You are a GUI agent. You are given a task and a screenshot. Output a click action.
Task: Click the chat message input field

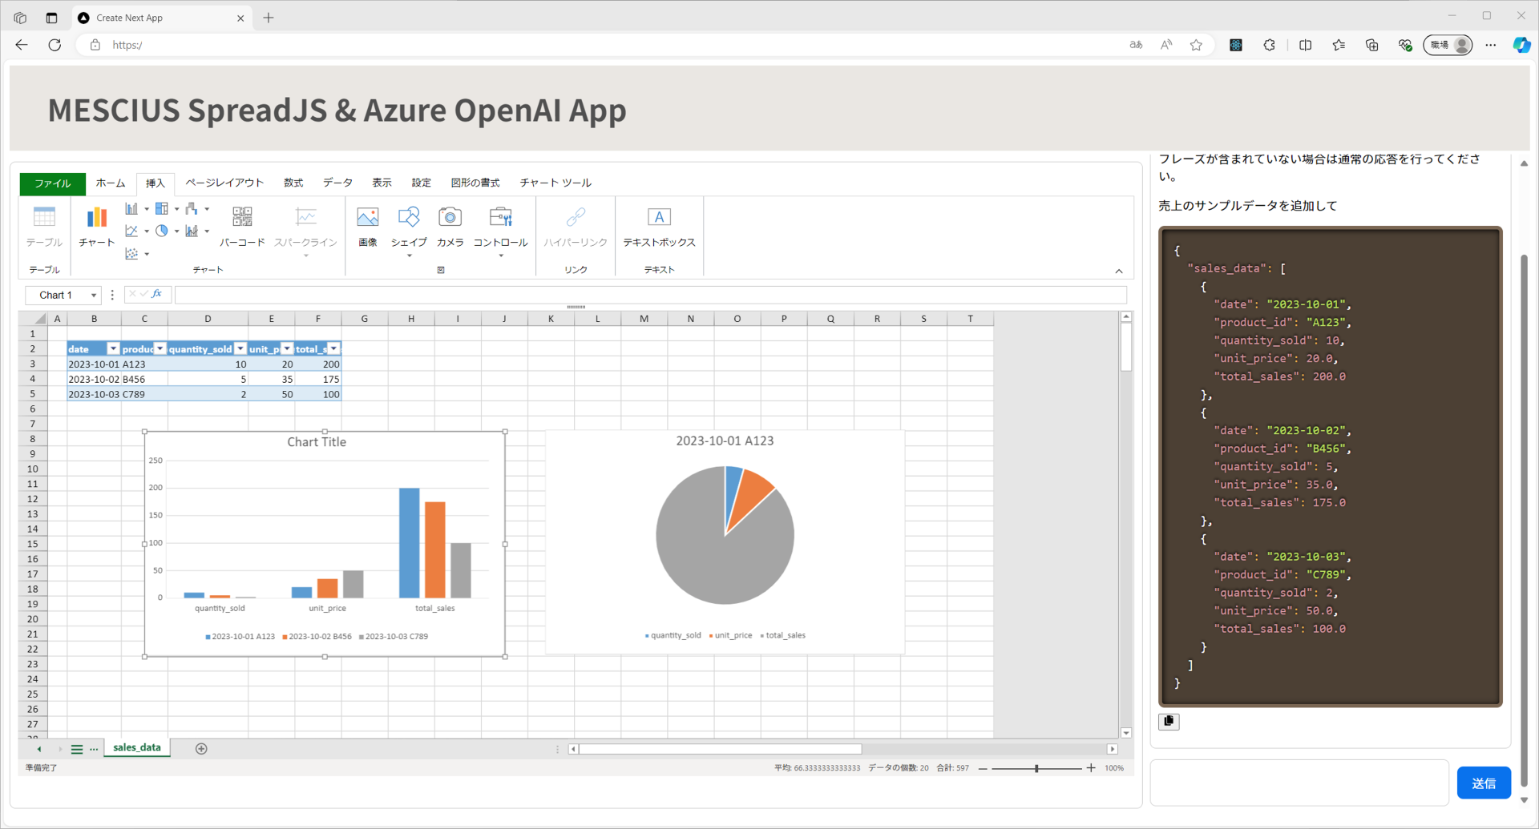(1299, 783)
